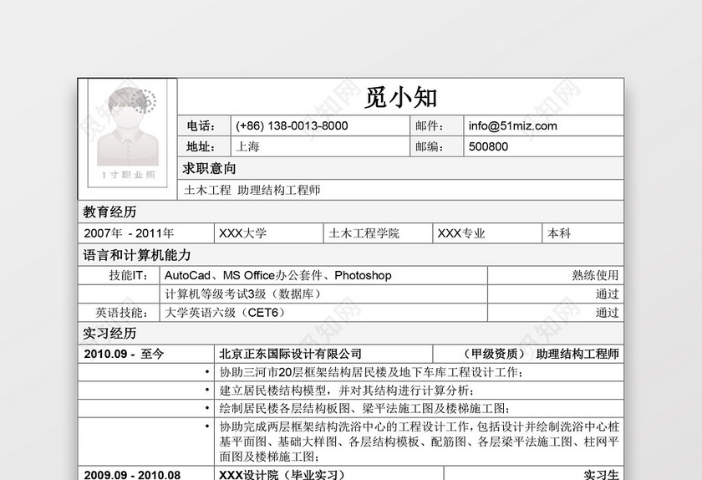Click the 地址： label cell
This screenshot has width=702, height=480.
pos(204,146)
